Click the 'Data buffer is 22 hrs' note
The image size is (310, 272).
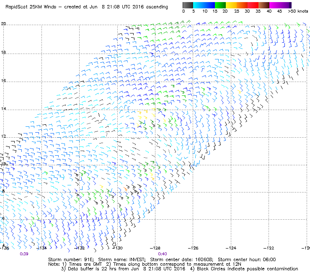point(92,269)
